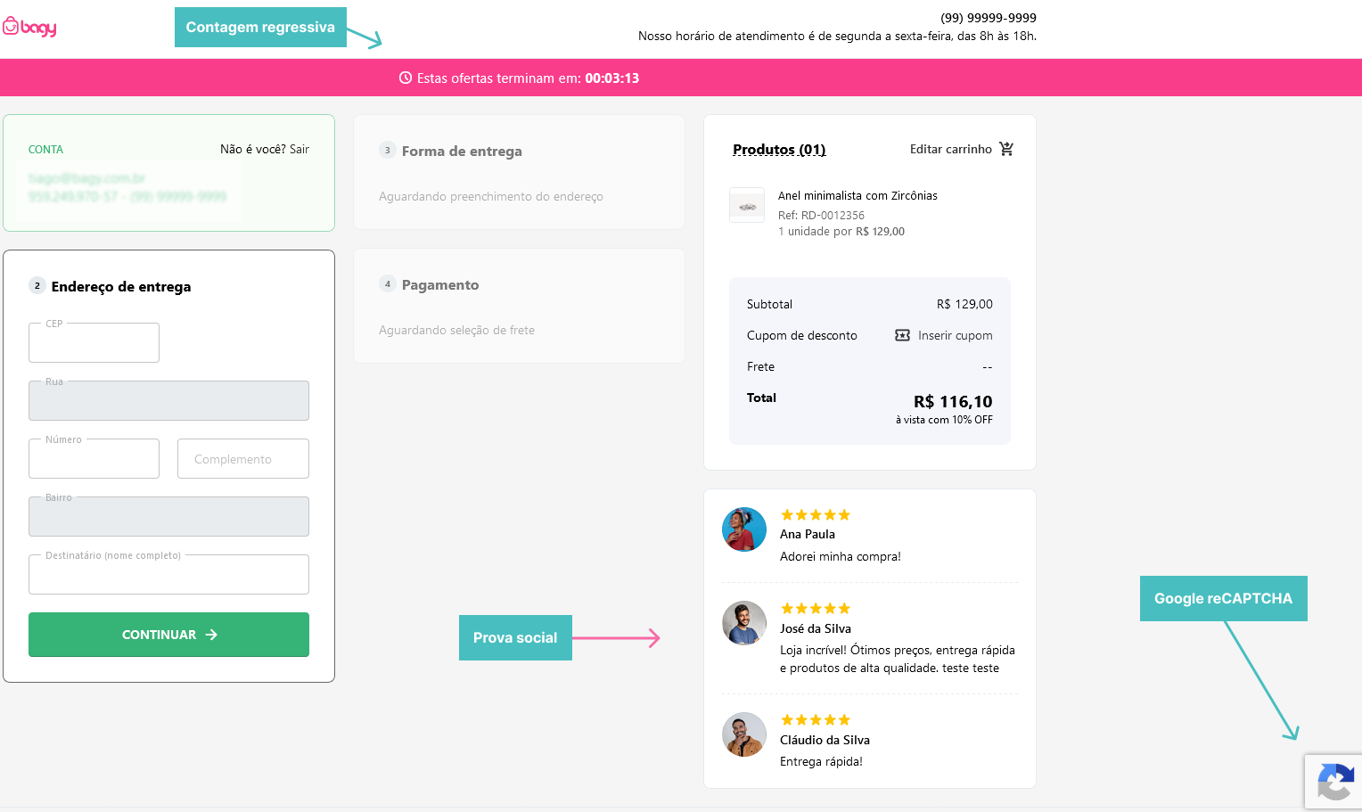
Task: Focus the CEP input field
Action: point(94,342)
